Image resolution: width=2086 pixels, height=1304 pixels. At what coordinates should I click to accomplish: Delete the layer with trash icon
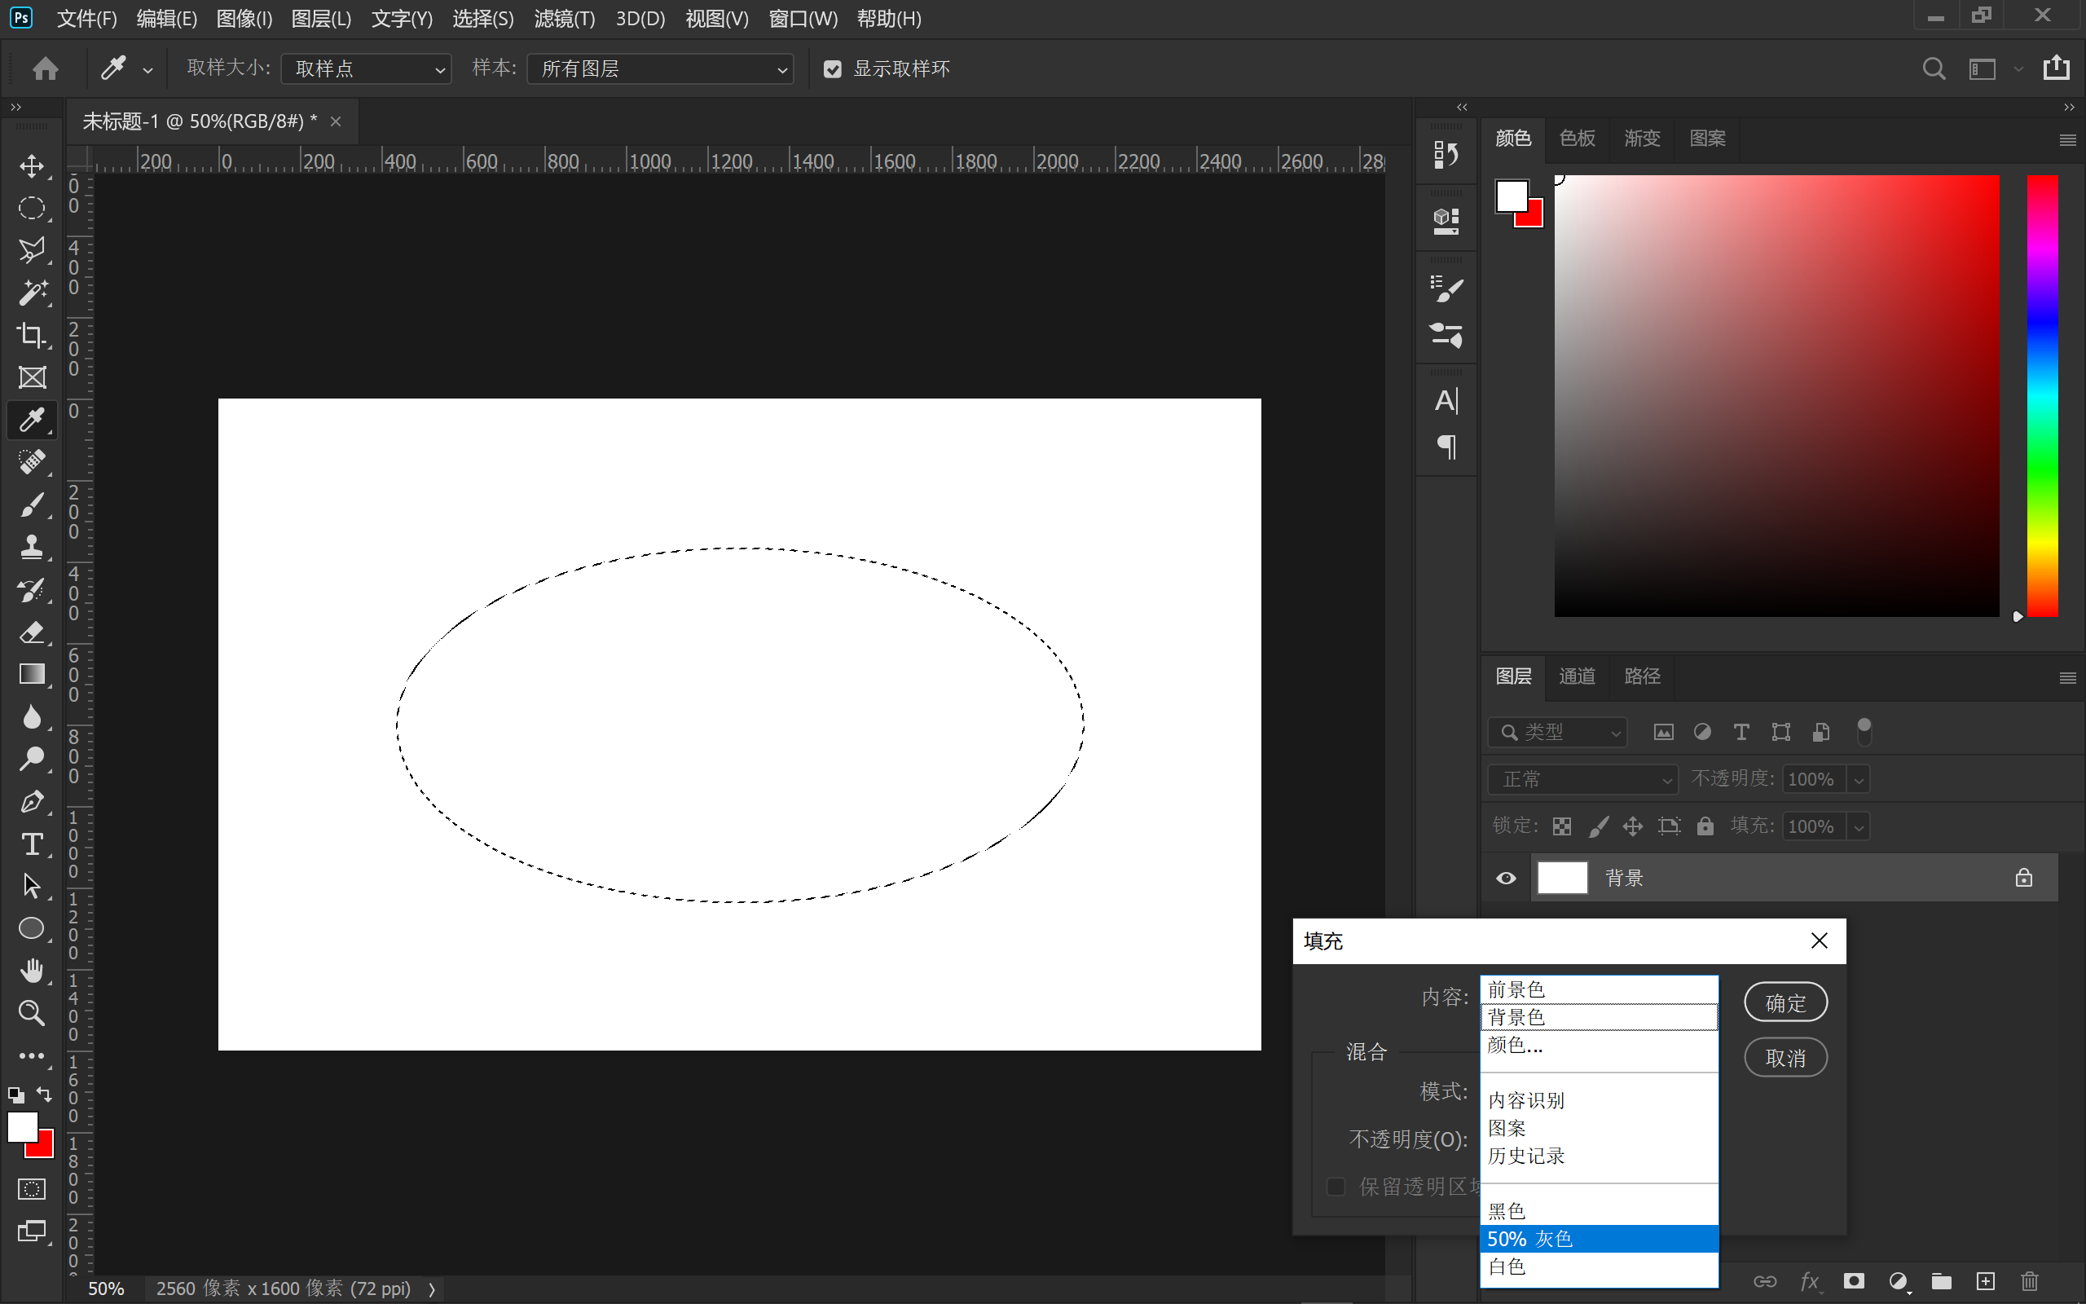[x=2030, y=1280]
